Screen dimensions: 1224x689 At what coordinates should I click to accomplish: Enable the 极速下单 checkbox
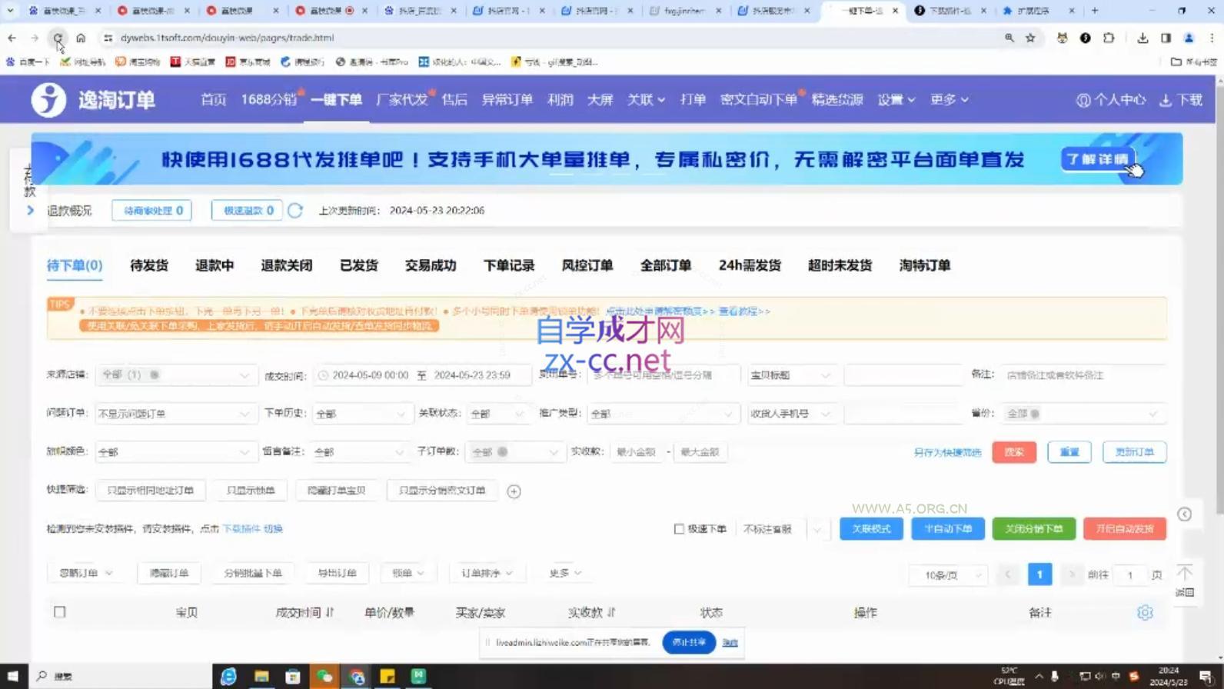(679, 529)
